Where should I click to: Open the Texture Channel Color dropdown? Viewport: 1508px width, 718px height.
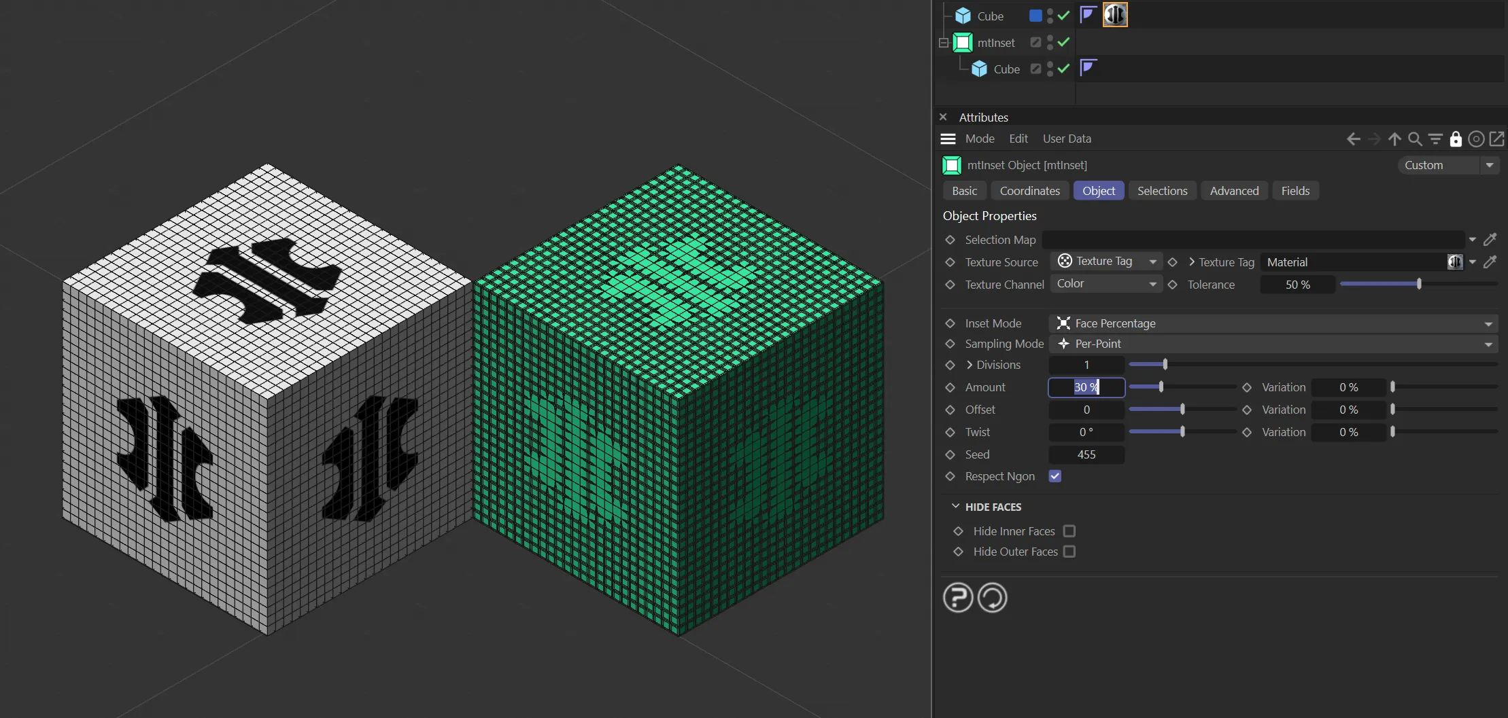[1106, 284]
